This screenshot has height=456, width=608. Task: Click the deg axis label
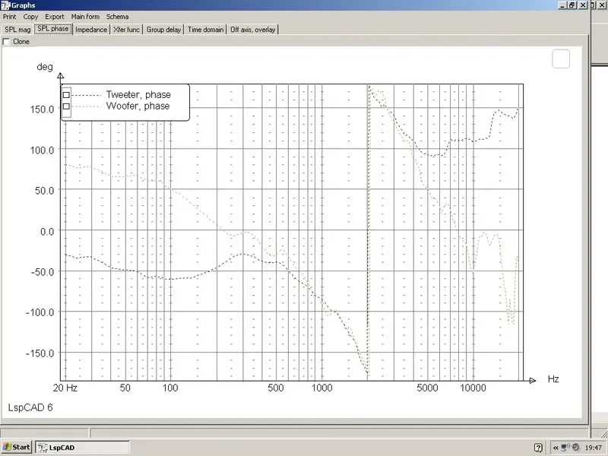tap(45, 67)
